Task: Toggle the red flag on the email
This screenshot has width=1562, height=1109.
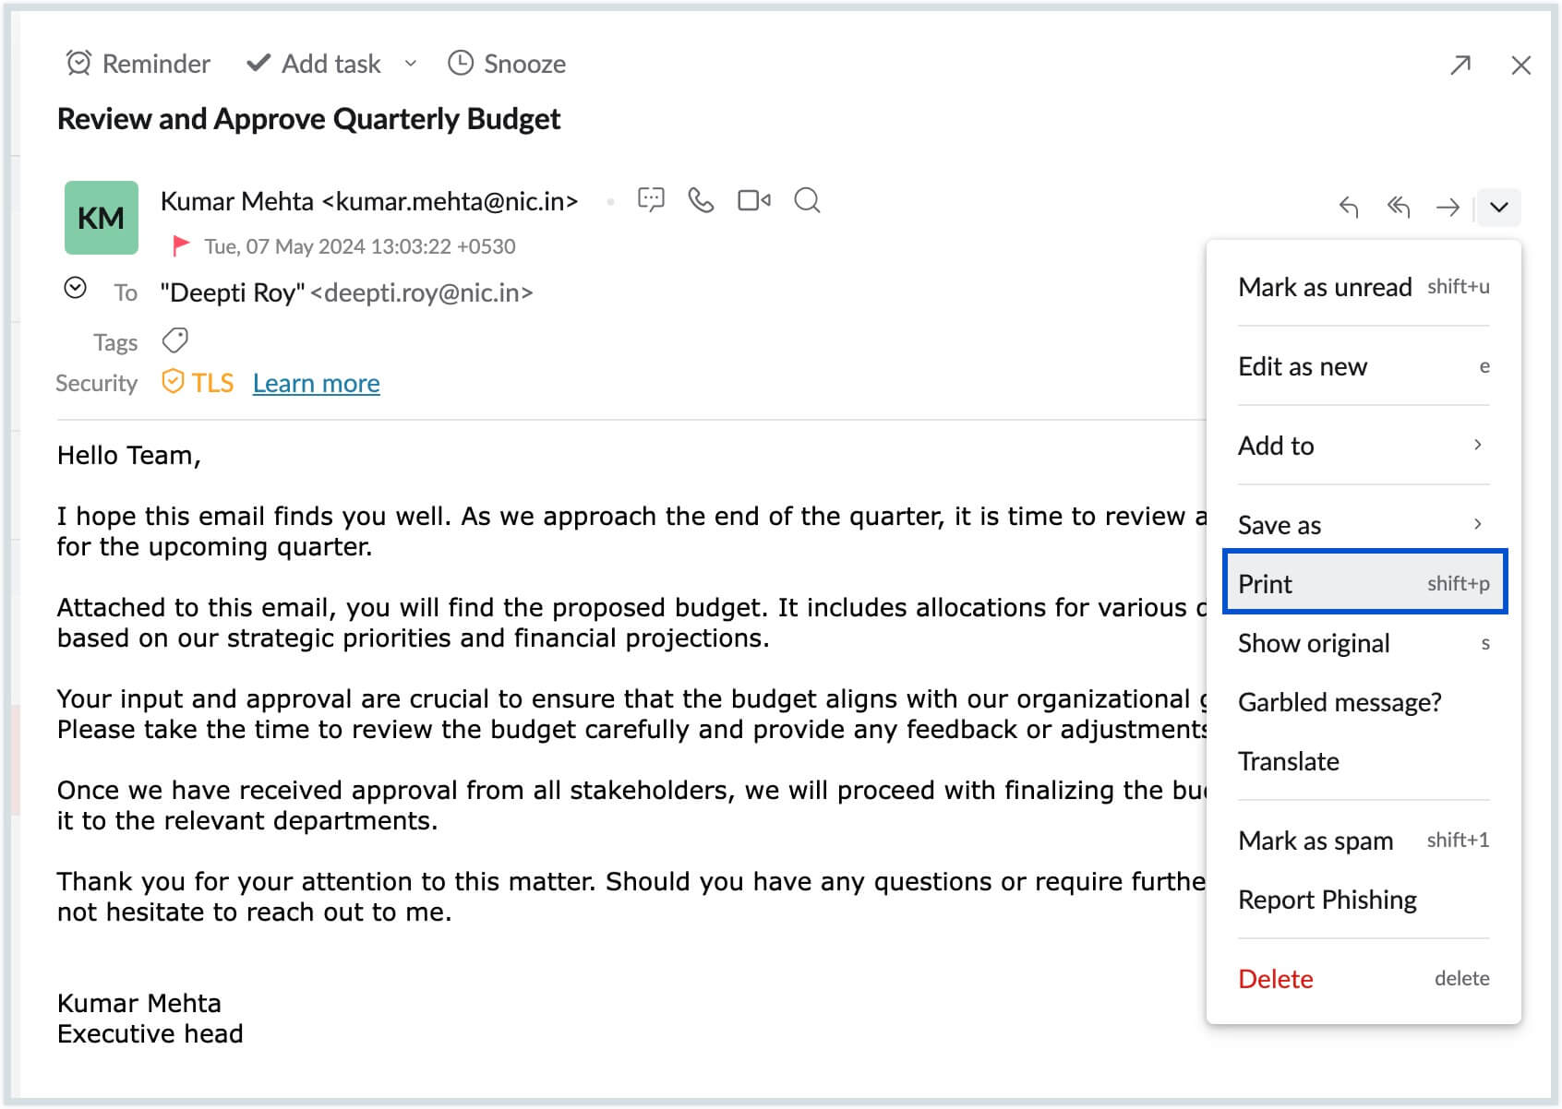Action: tap(181, 245)
